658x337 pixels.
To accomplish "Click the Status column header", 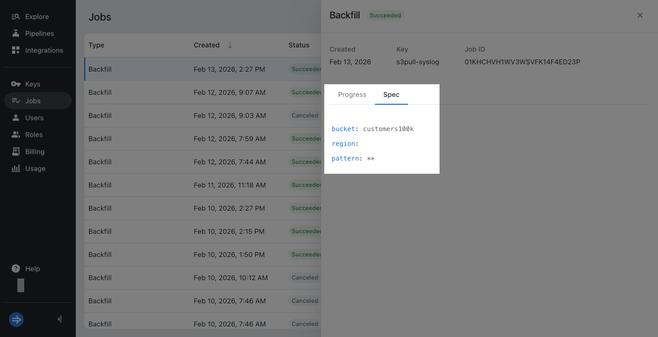I will click(x=298, y=45).
